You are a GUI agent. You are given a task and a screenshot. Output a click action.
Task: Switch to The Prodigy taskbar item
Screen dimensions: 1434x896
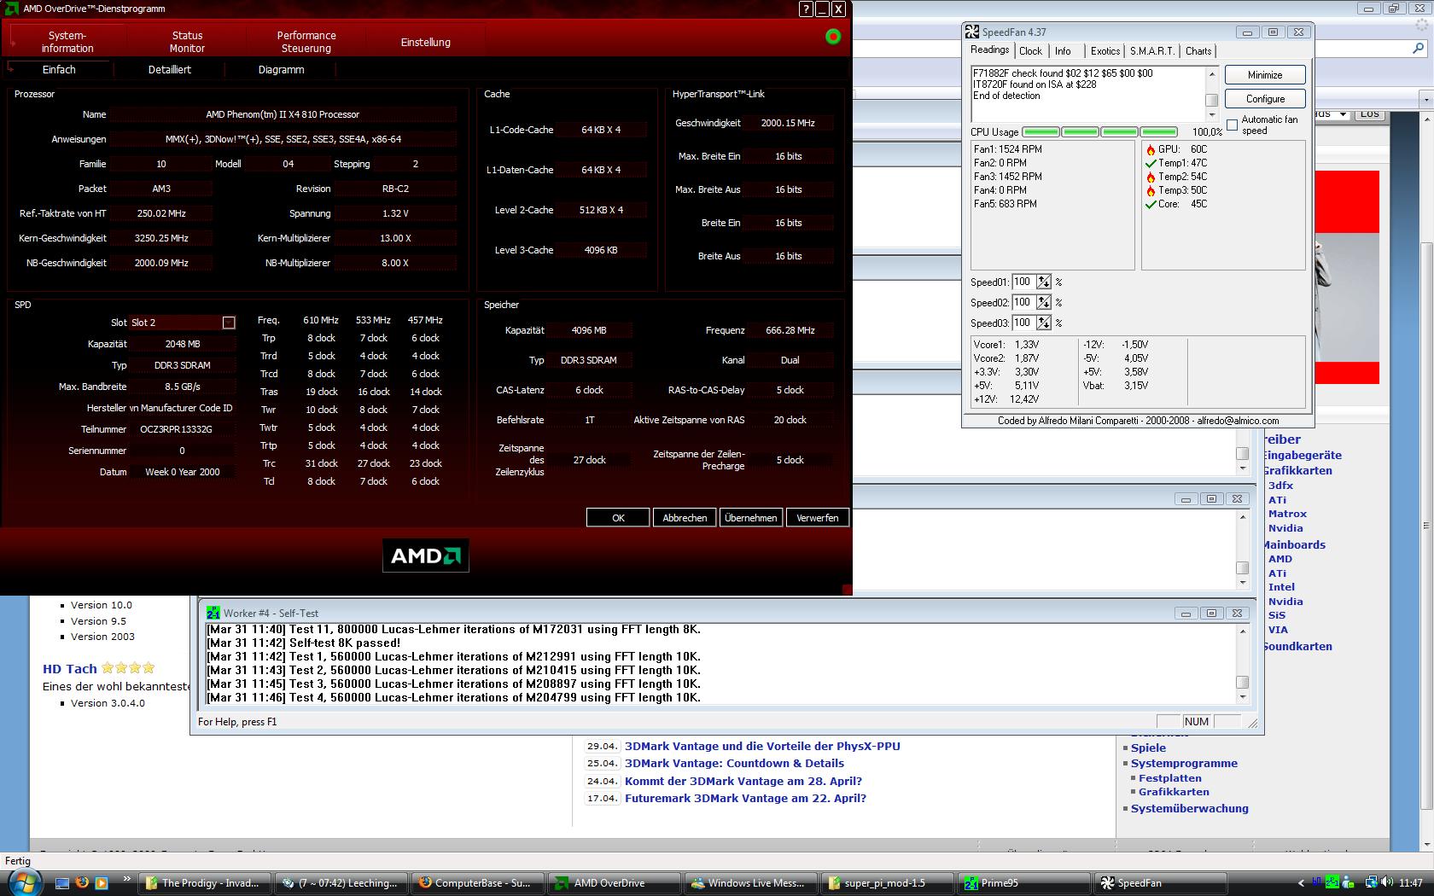click(206, 883)
